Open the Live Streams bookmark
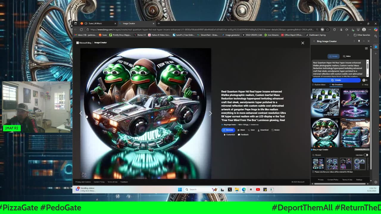Image resolution: width=381 pixels, height=214 pixels. [x=271, y=35]
